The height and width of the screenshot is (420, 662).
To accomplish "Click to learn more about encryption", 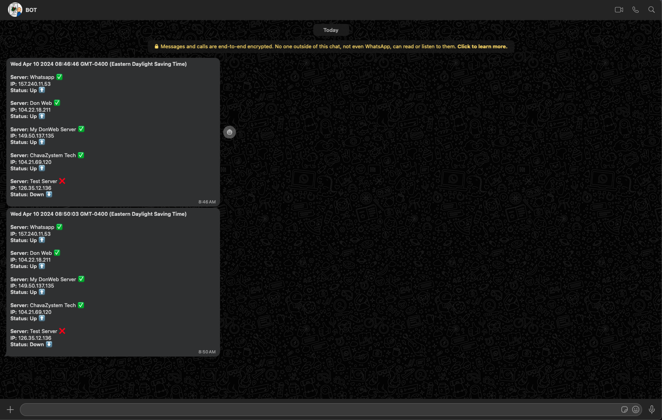I will [x=482, y=47].
